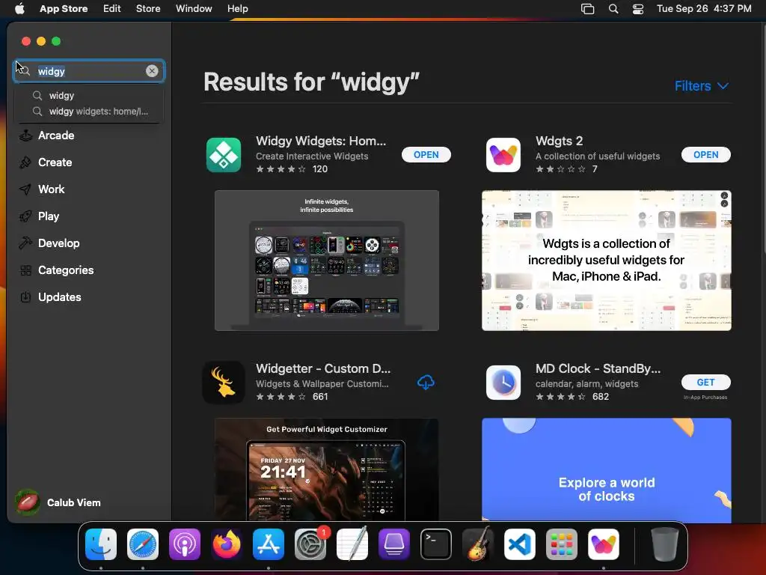Open the Widgy Widgets: Hom... title
Image resolution: width=766 pixels, height=575 pixels.
pos(321,141)
